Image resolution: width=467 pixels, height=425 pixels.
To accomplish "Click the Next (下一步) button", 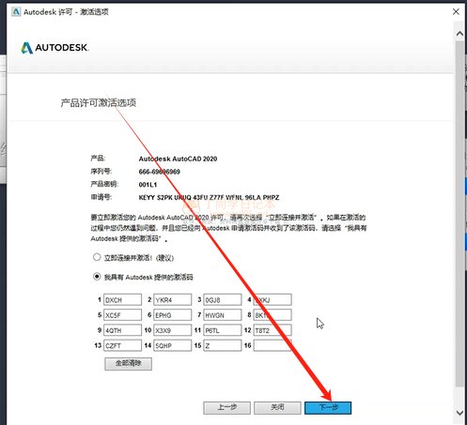I will pos(328,408).
